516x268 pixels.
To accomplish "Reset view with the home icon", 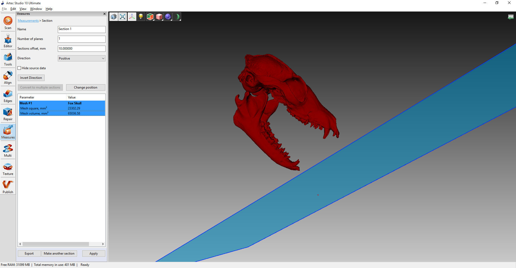I will point(114,17).
